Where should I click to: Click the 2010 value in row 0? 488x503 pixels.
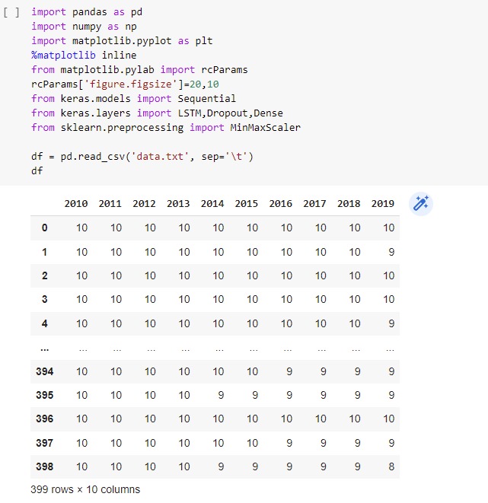(81, 228)
